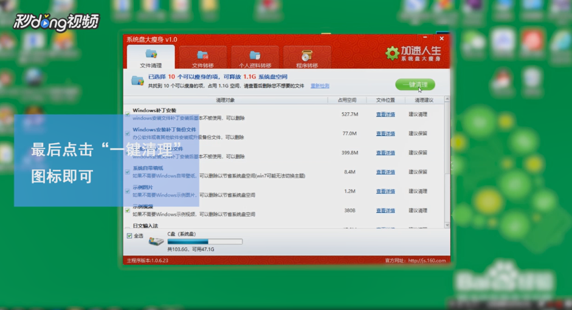Click 建议保留 in the 77.0M row

418,133
